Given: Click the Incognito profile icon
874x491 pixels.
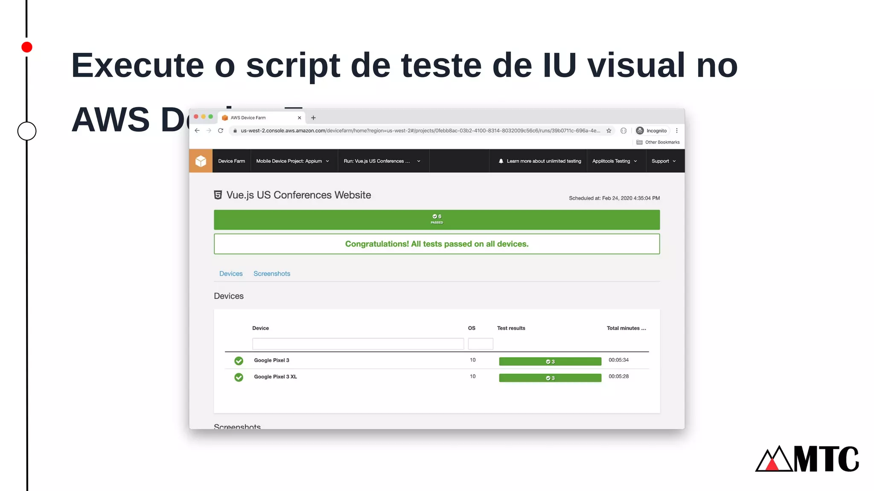Looking at the screenshot, I should tap(640, 131).
